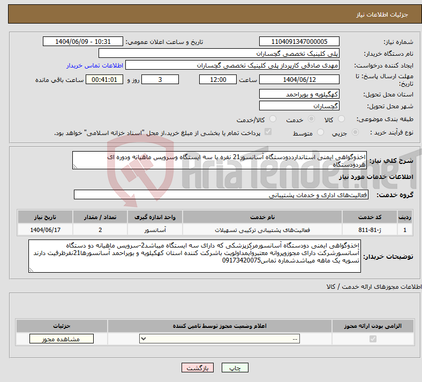
Task: Click the مشاهده مجوز button
Action: (x=62, y=339)
